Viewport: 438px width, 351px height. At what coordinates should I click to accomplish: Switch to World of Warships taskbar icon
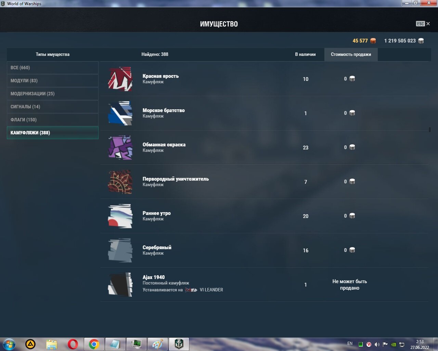(x=179, y=344)
